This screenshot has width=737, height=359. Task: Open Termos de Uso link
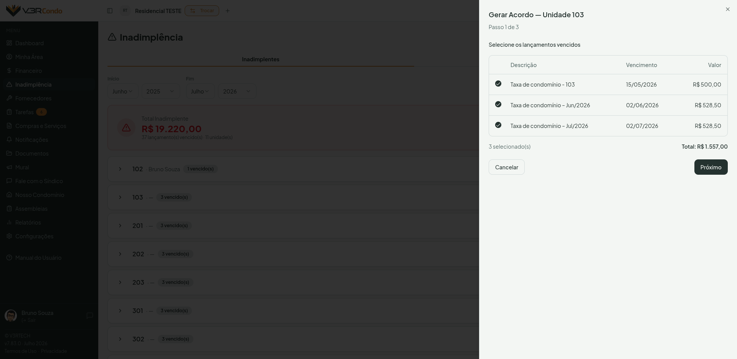[21, 351]
